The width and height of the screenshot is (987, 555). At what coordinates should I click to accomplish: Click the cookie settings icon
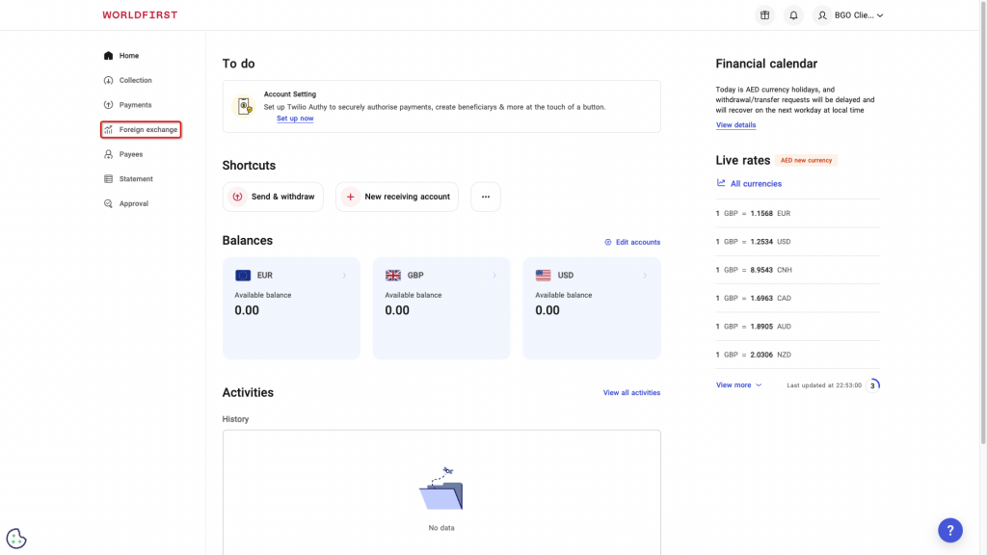(x=16, y=539)
